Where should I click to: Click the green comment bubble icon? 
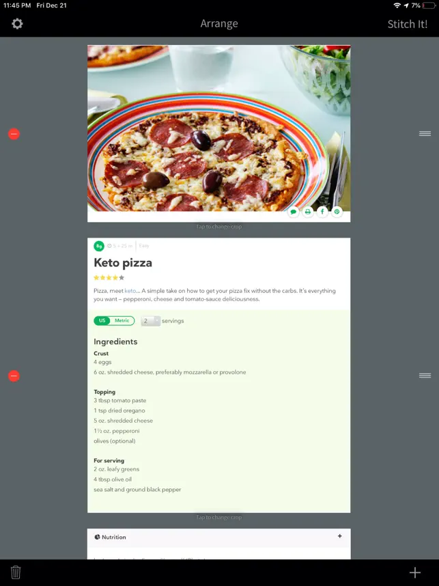[294, 212]
